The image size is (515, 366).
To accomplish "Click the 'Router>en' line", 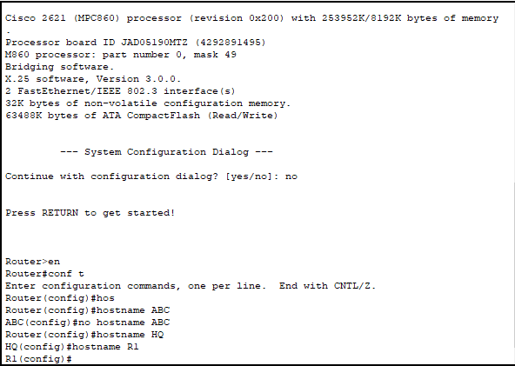I will pyautogui.click(x=32, y=262).
